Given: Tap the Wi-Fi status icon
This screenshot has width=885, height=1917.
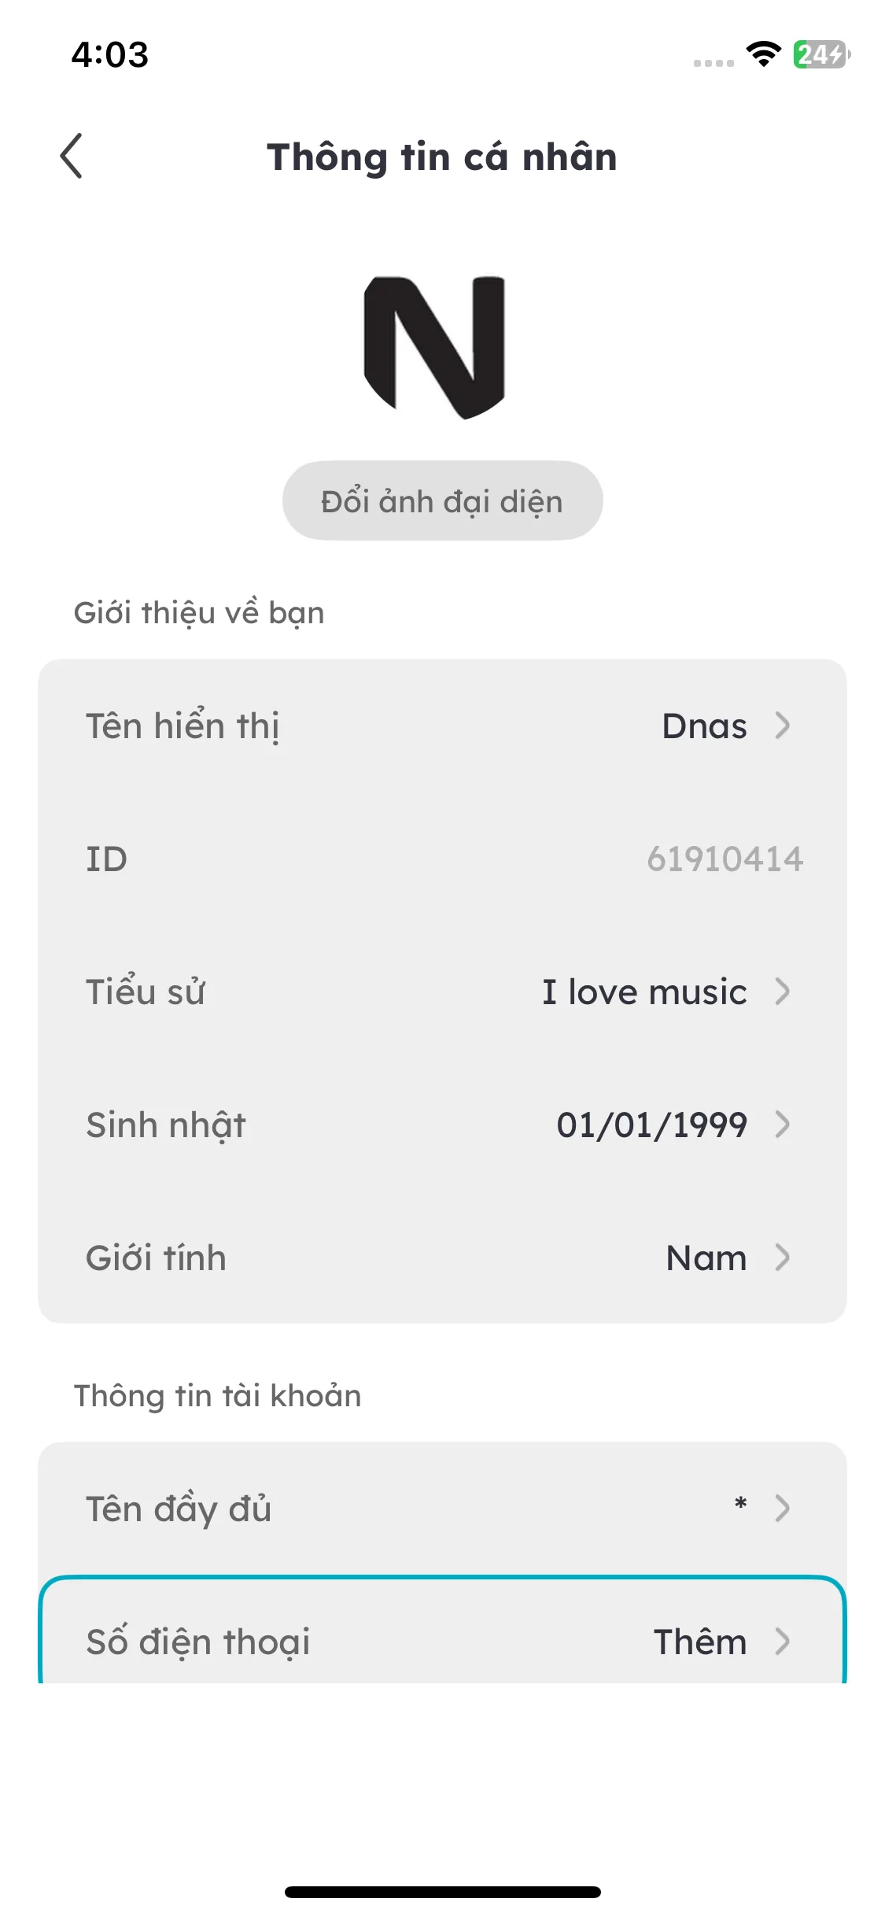Looking at the screenshot, I should [x=763, y=54].
